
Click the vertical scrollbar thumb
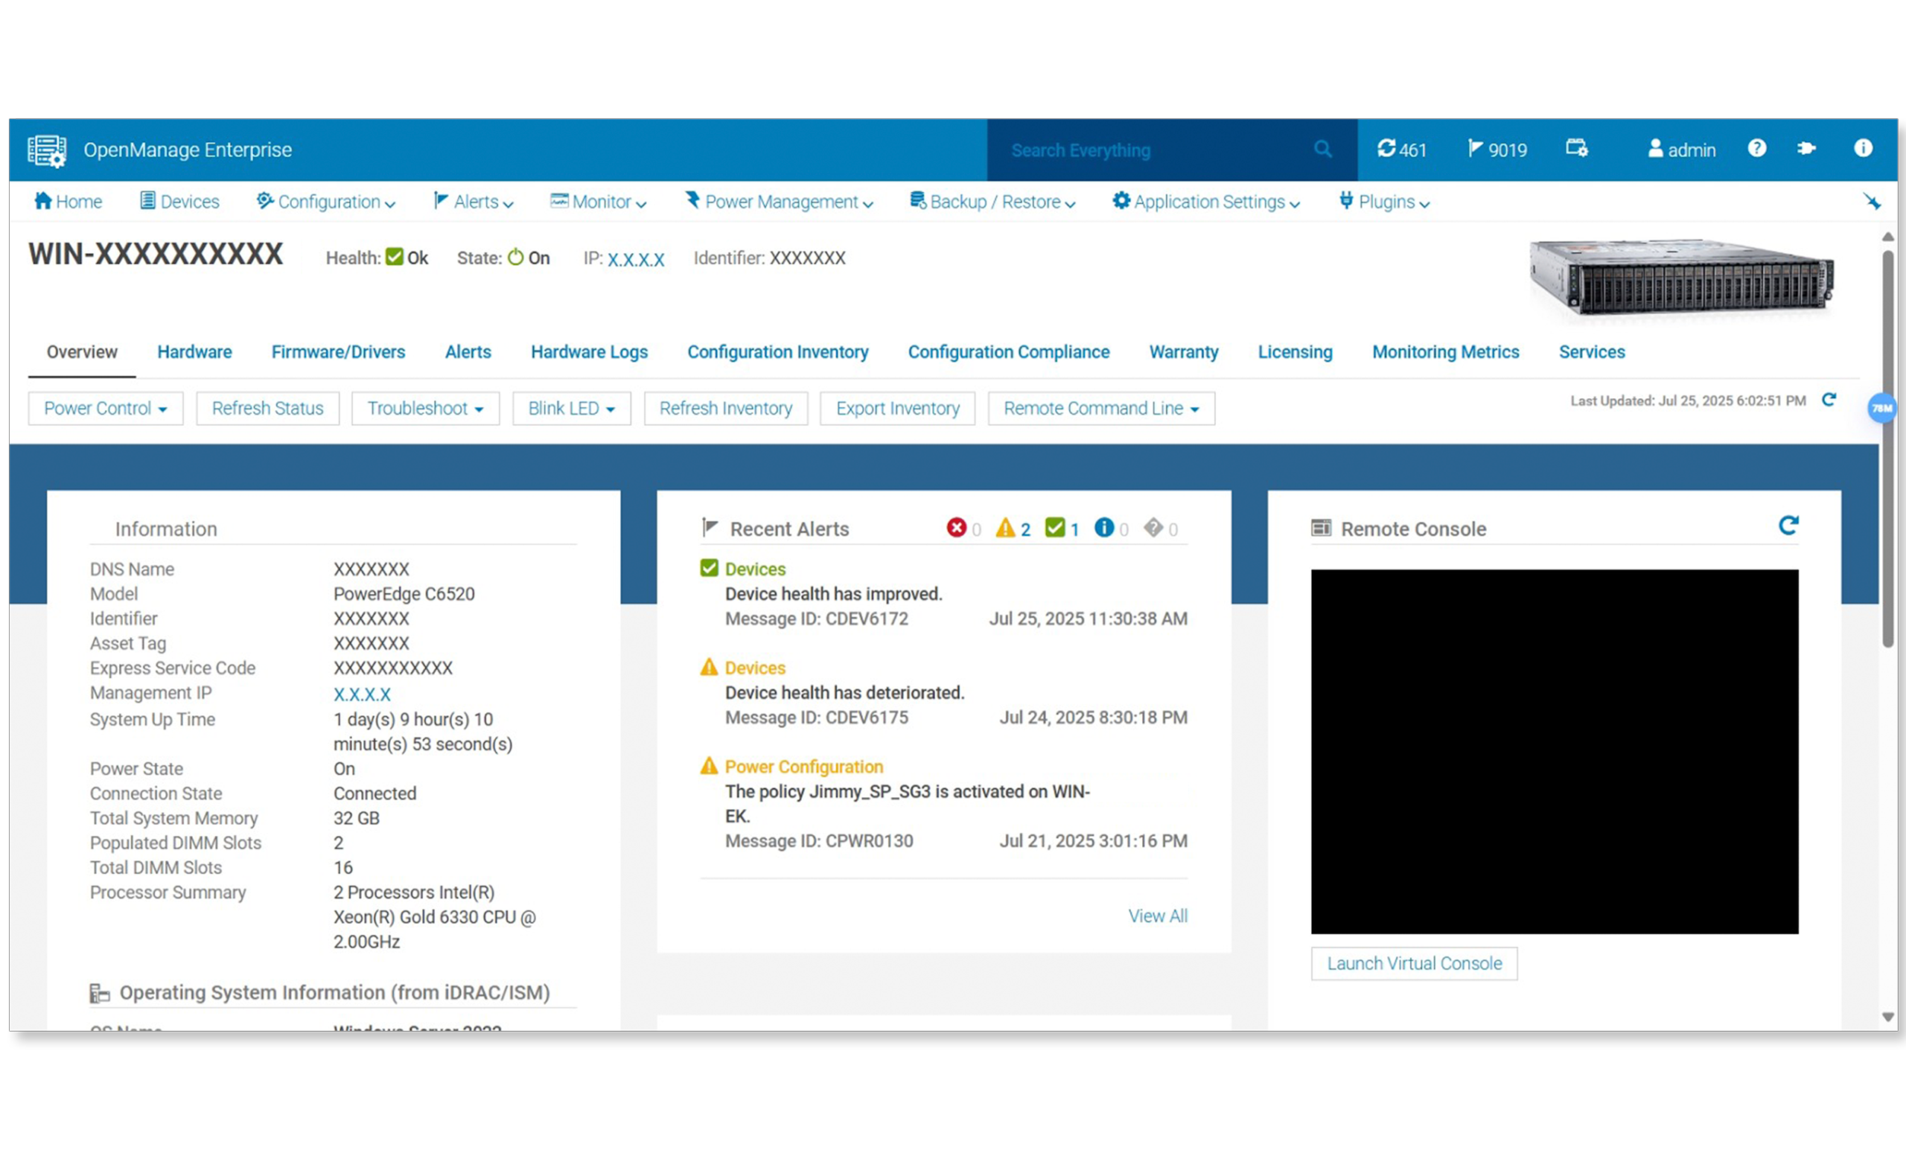click(x=1888, y=449)
